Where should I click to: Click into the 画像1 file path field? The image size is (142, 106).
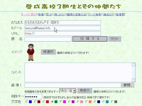(73, 85)
